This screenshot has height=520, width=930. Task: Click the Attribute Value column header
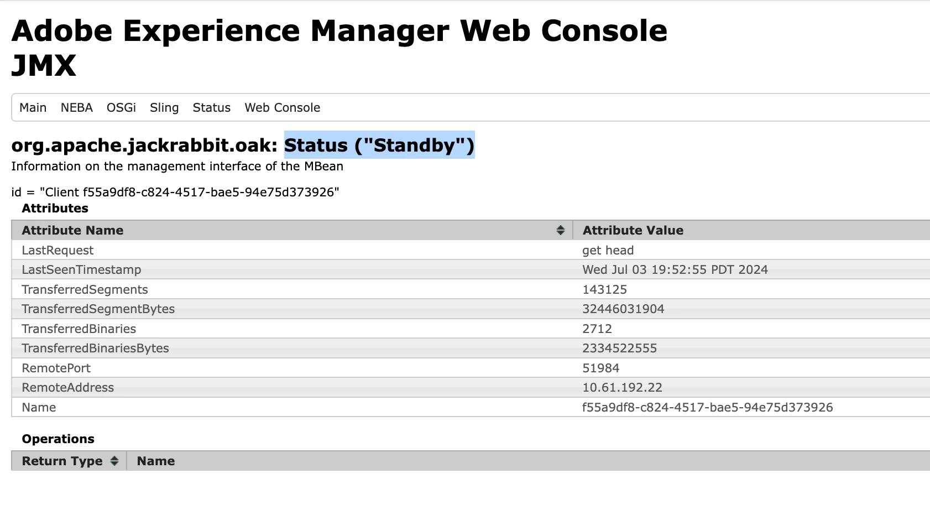coord(633,230)
